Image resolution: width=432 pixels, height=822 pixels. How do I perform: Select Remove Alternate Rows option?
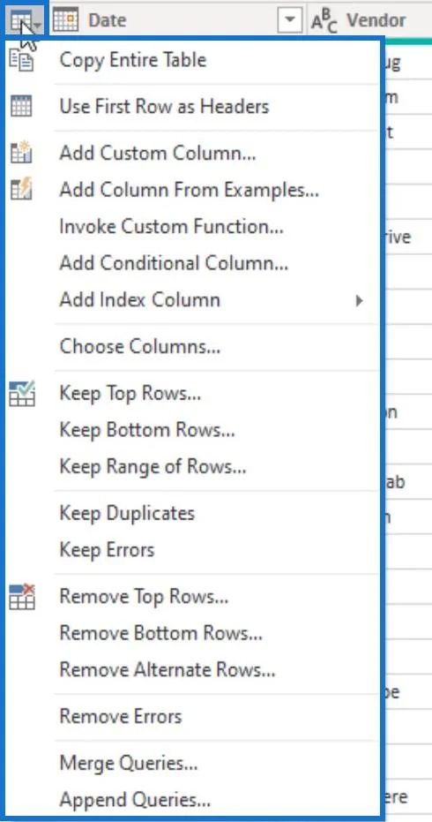click(167, 669)
